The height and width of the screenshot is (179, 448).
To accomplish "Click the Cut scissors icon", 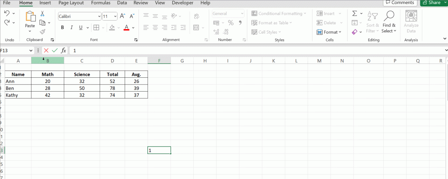I will tap(42, 14).
